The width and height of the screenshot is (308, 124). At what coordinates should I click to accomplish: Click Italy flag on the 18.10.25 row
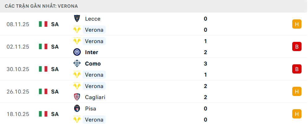pyautogui.click(x=43, y=114)
